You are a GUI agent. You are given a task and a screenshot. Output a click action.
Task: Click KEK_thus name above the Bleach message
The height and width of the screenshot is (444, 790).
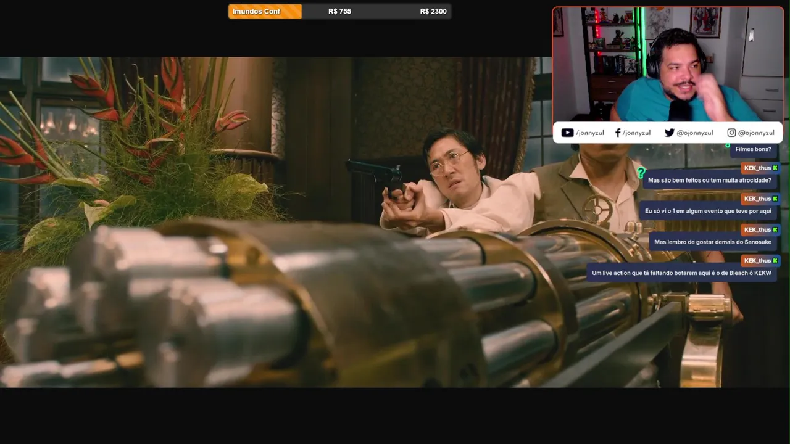(757, 260)
